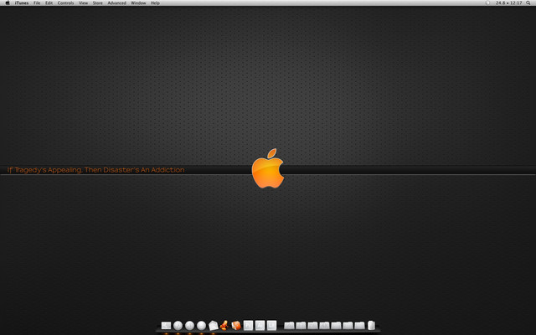
Task: Expand the View menu
Action: pyautogui.click(x=83, y=3)
